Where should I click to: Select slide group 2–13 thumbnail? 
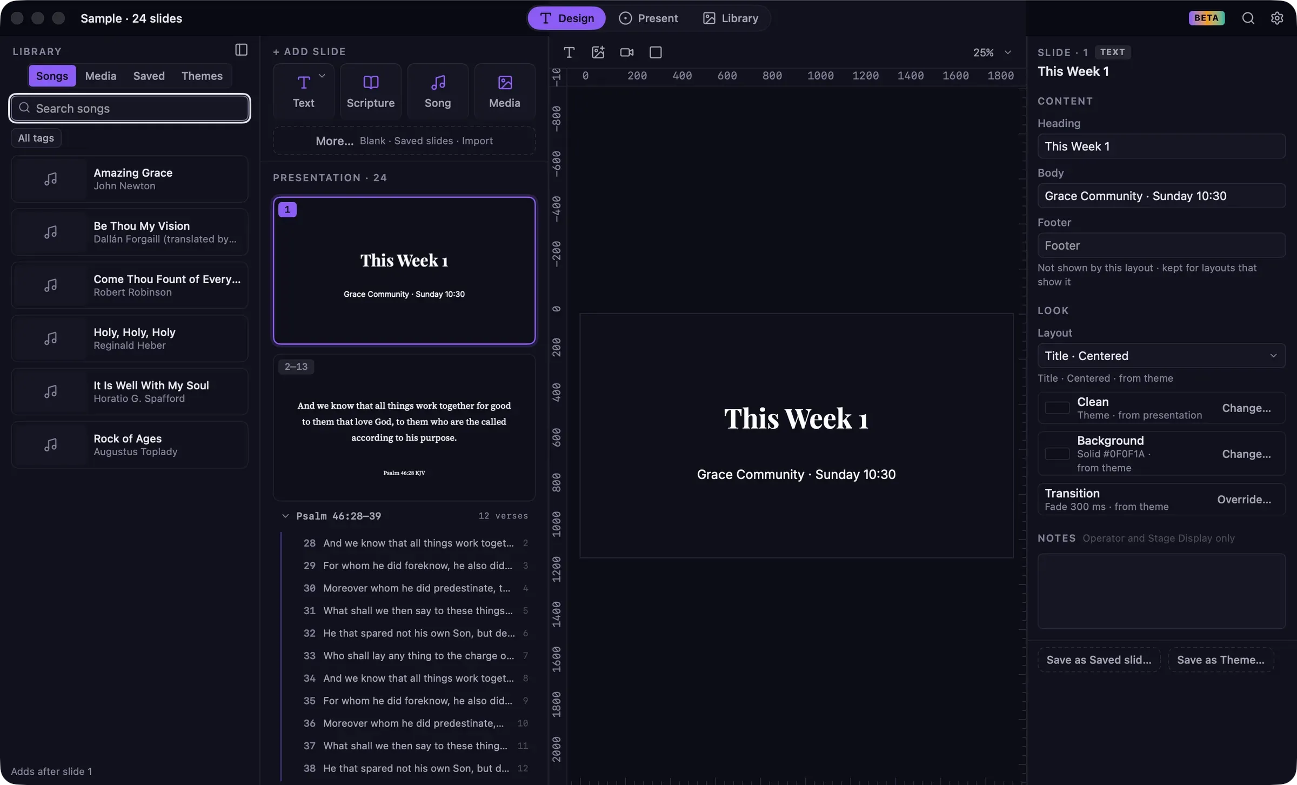point(404,428)
